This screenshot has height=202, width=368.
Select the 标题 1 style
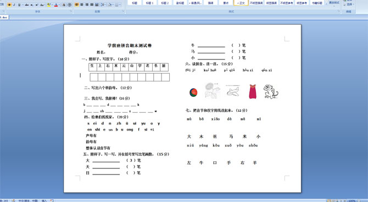point(149,3)
